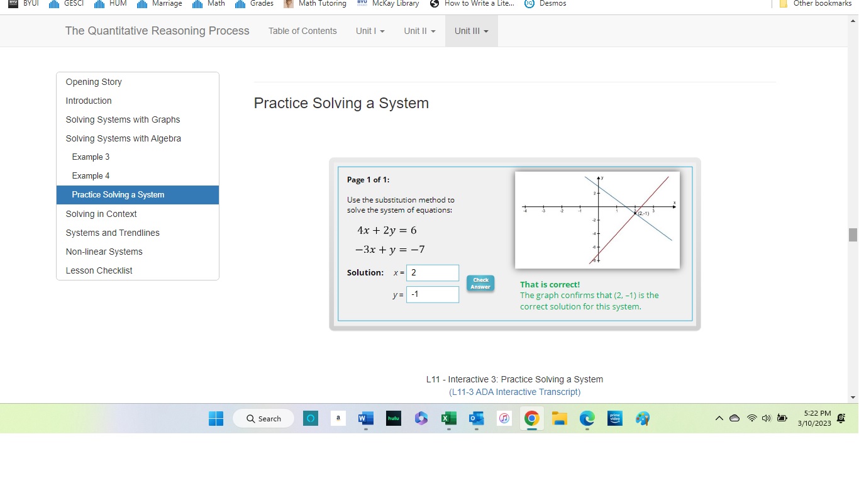This screenshot has width=859, height=483.
Task: Open File Explorer from the taskbar
Action: [560, 419]
